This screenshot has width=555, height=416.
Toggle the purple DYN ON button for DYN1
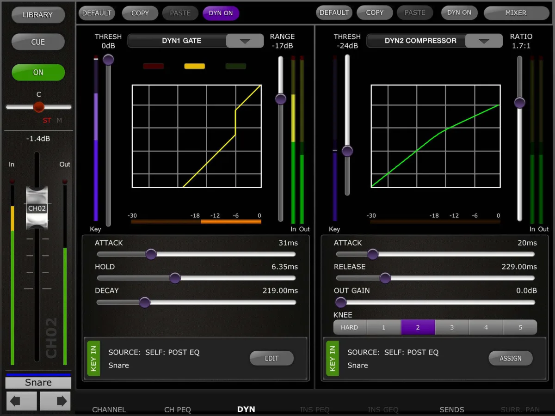(221, 13)
